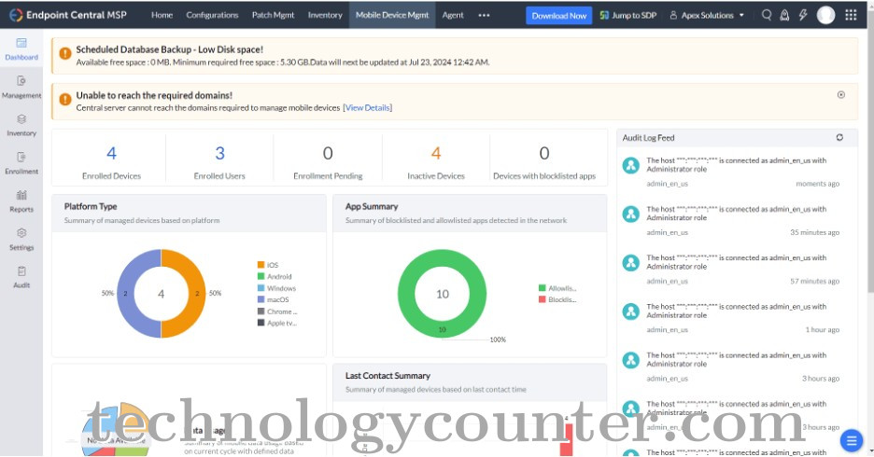The image size is (874, 457).
Task: Expand the more menu ellipsis
Action: 484,15
